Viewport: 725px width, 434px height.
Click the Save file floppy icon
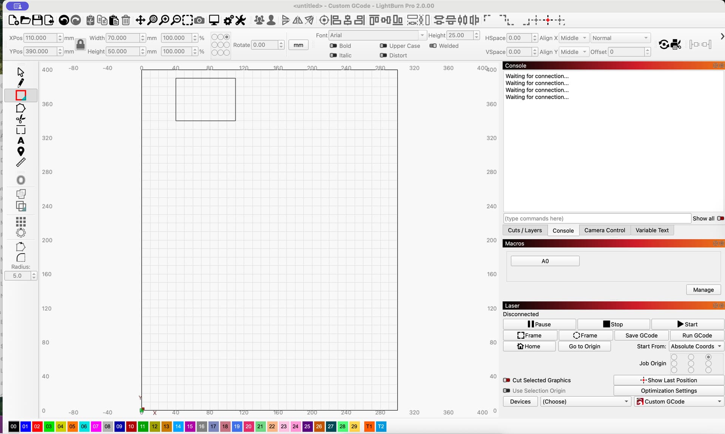(x=37, y=20)
